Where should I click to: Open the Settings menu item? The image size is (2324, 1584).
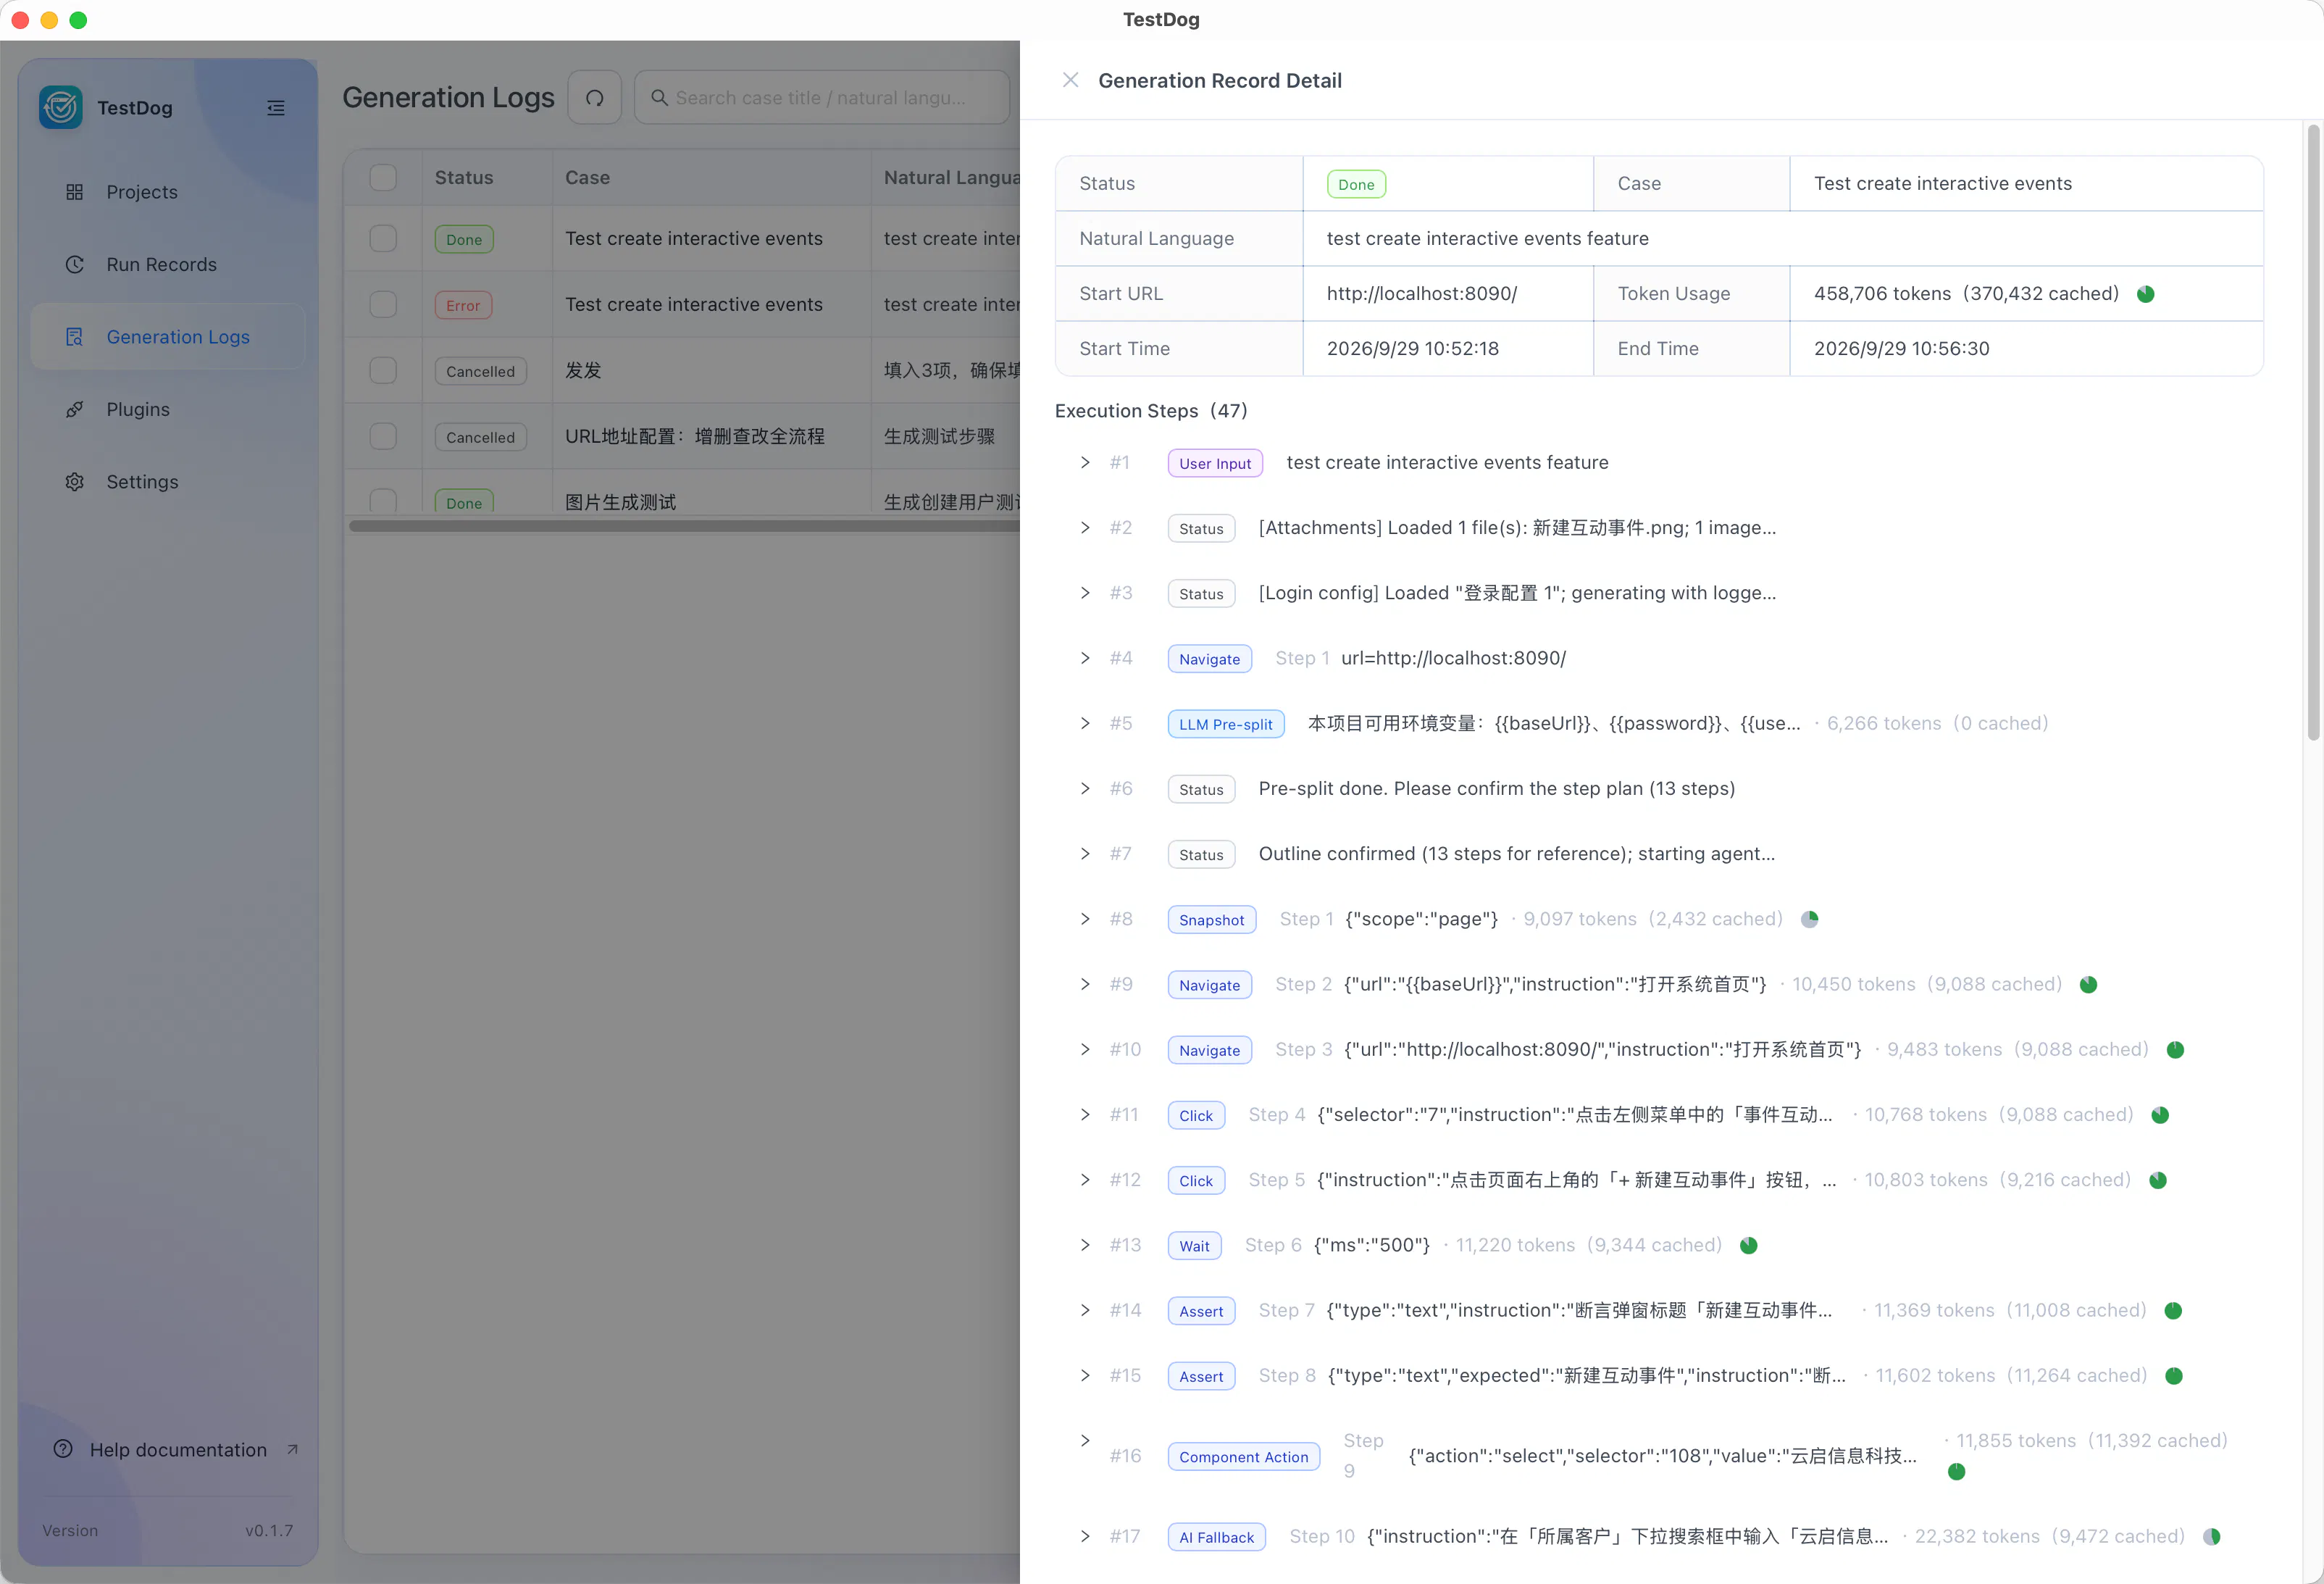coord(168,482)
